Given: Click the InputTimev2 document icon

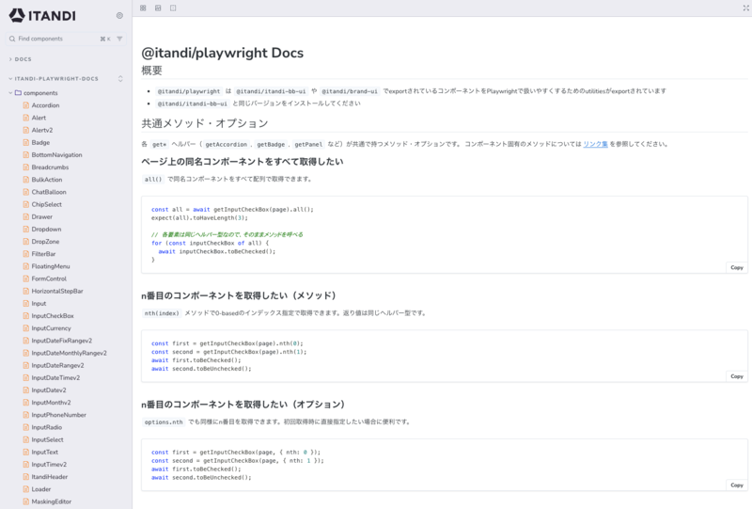Looking at the screenshot, I should point(26,465).
